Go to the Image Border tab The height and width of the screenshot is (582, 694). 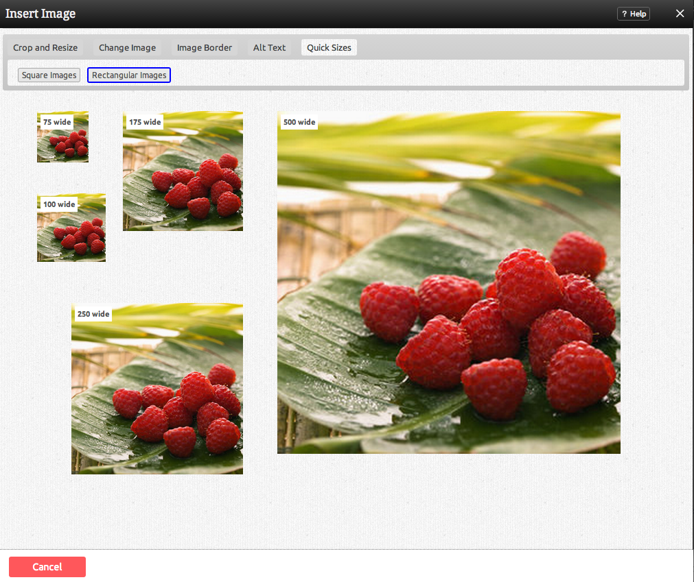[x=205, y=48]
